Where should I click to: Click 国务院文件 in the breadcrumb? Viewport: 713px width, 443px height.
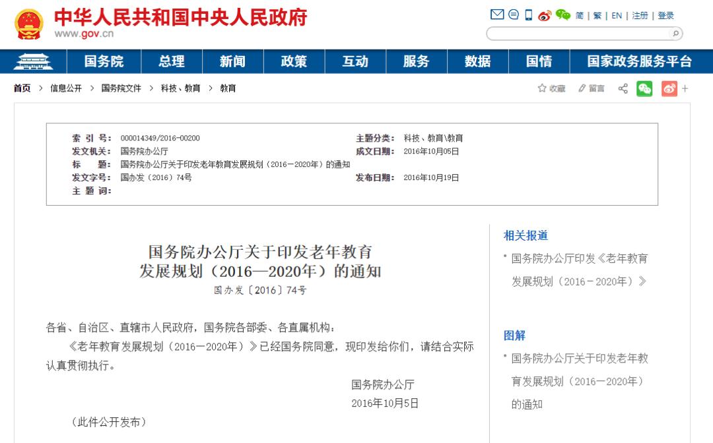(121, 88)
